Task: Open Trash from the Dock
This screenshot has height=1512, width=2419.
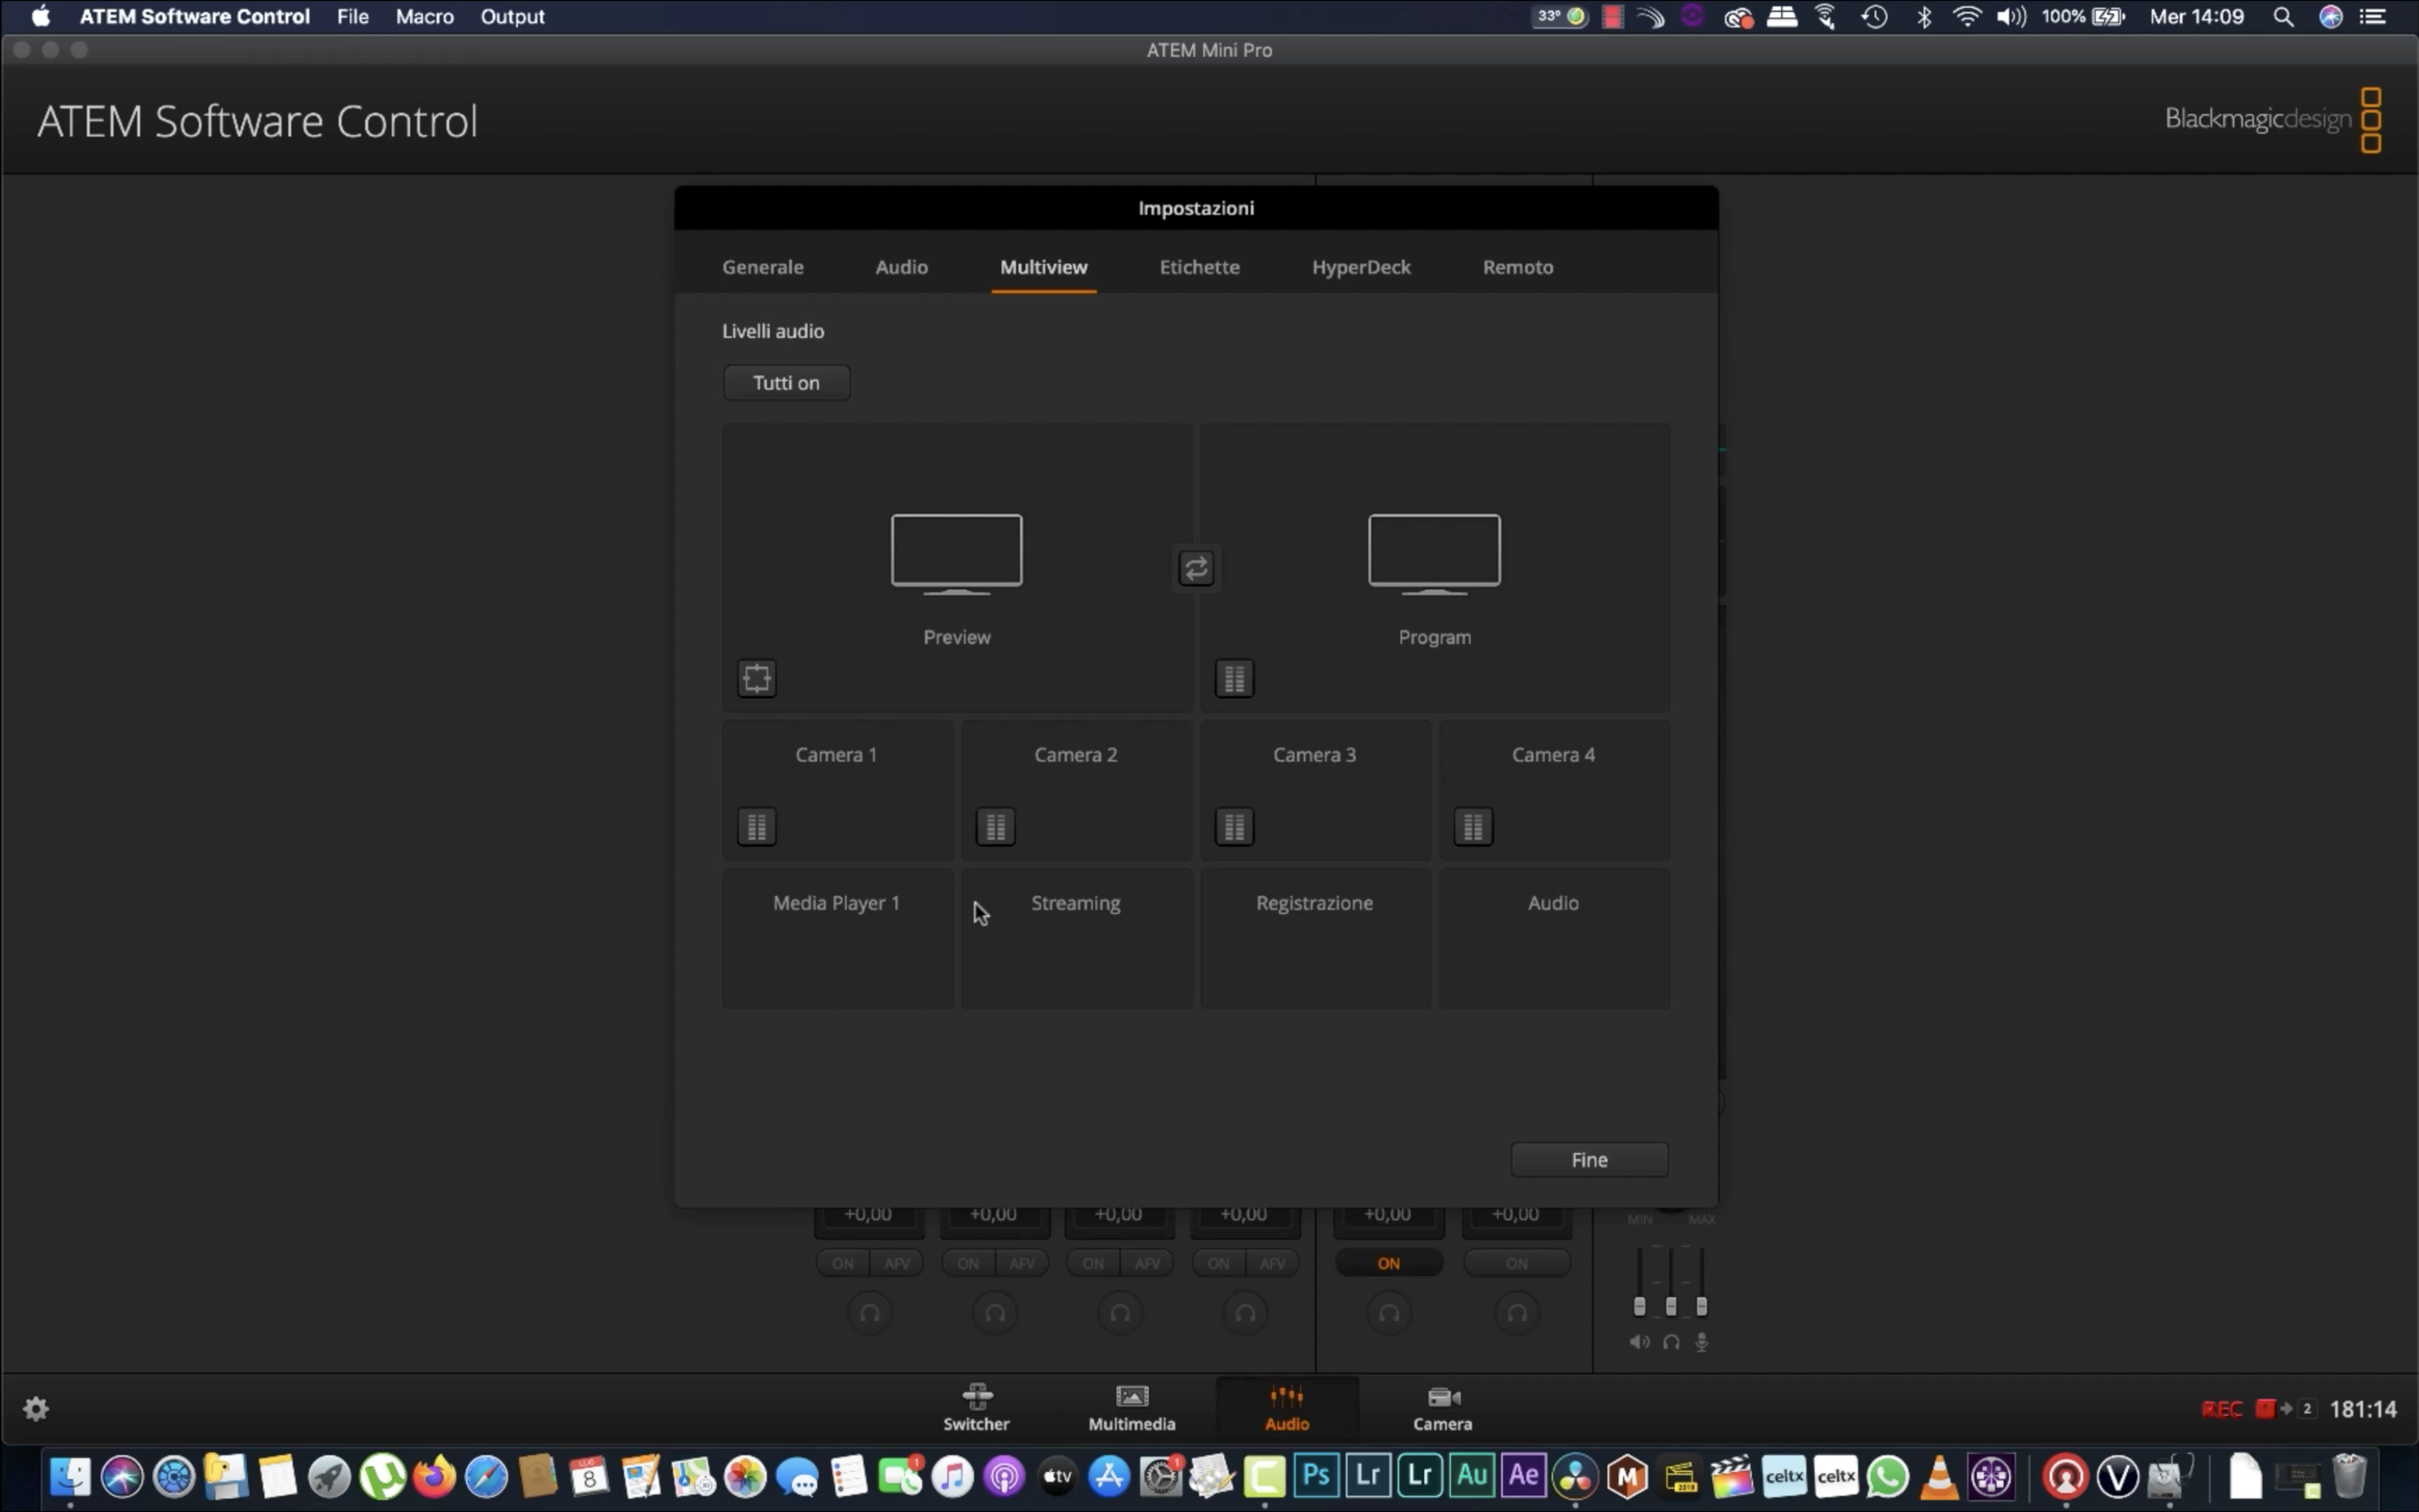Action: (2349, 1476)
